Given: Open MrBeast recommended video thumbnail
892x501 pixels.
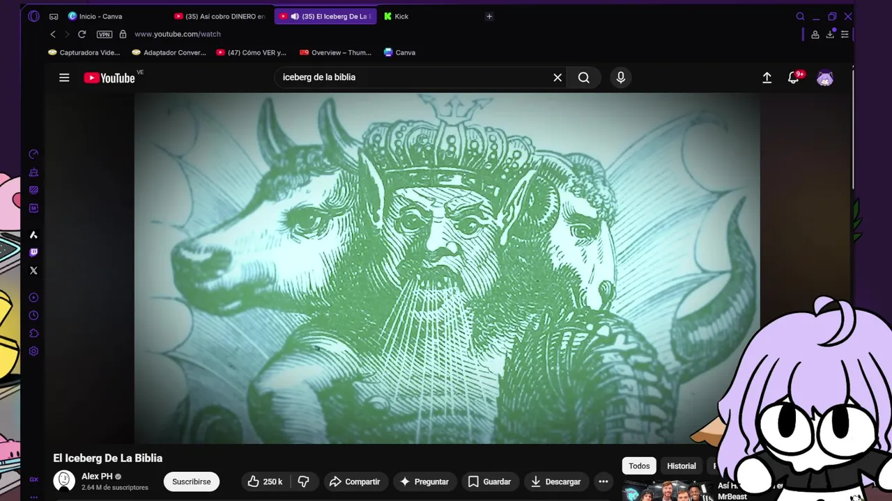Looking at the screenshot, I should tap(668, 491).
